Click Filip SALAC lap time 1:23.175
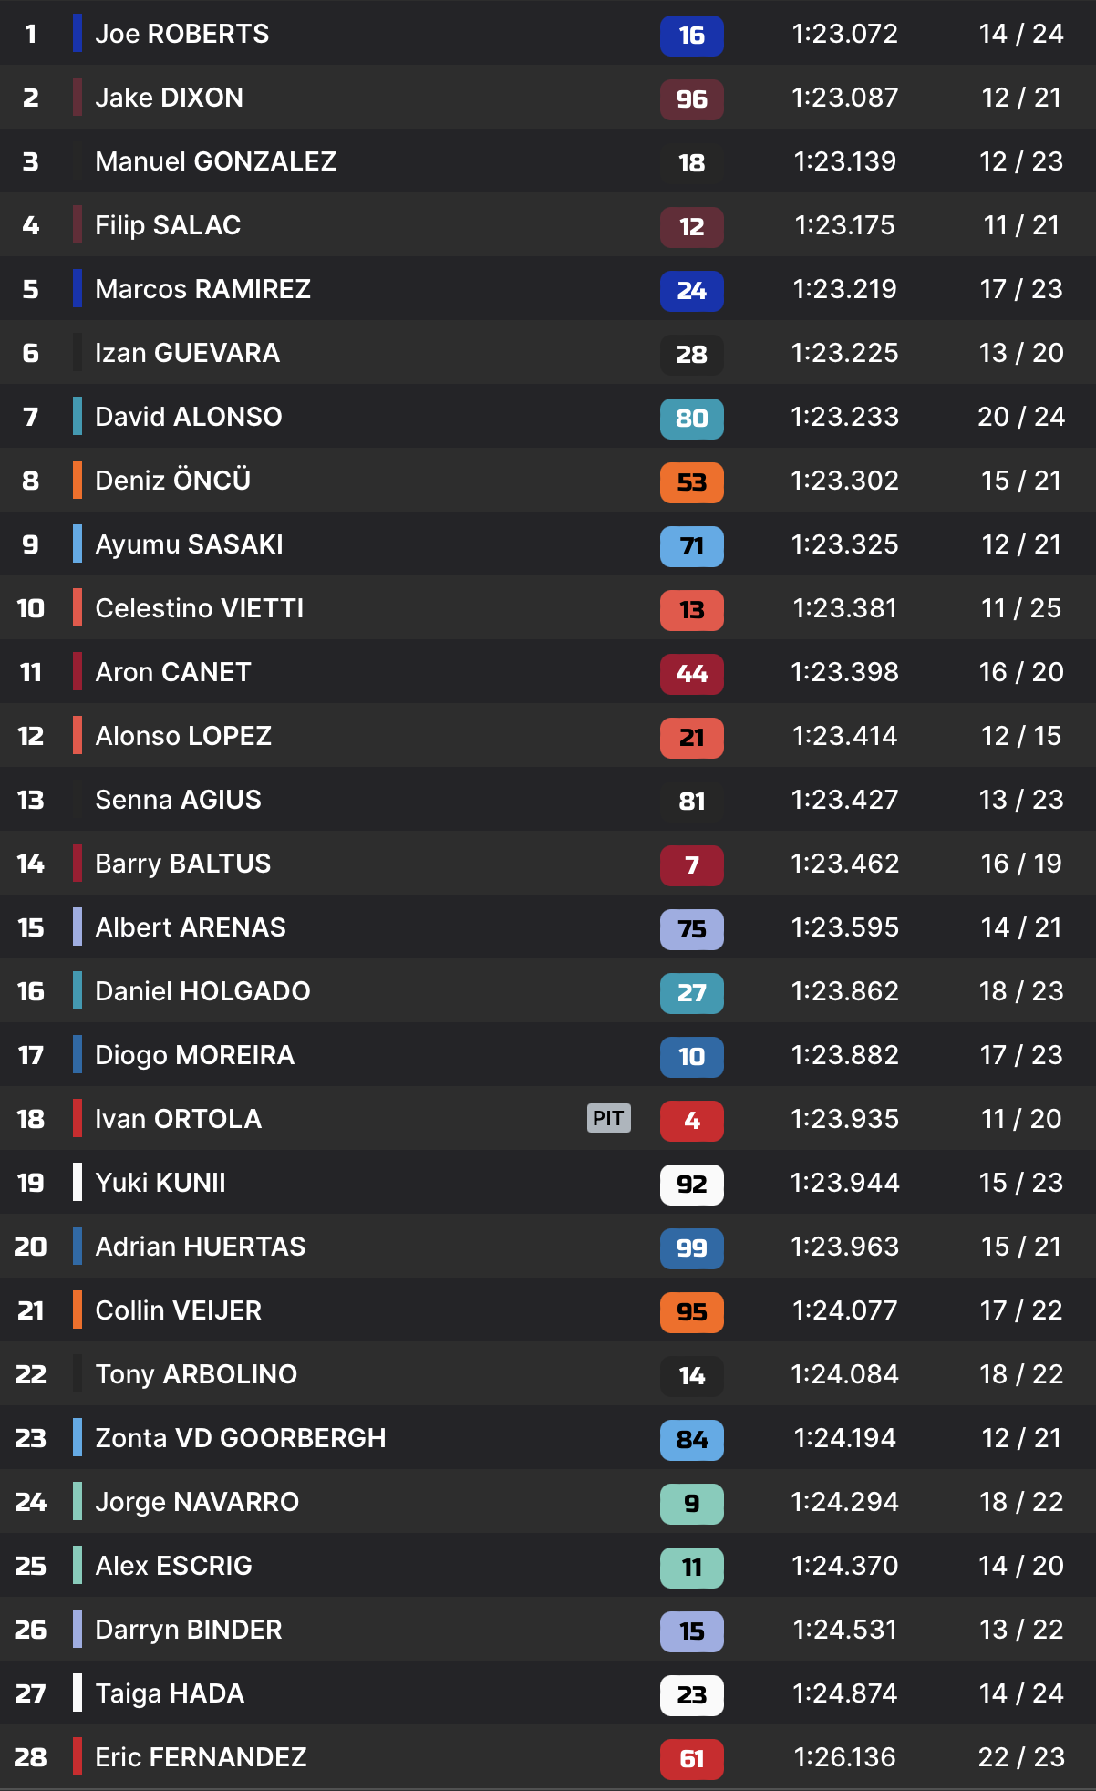Screen dimensions: 1096x1791 844,225
